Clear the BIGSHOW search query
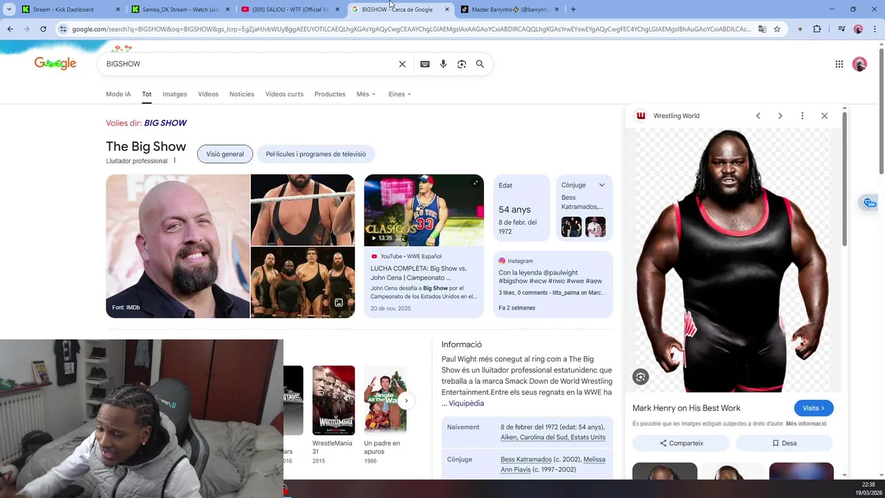This screenshot has height=498, width=885. point(402,64)
